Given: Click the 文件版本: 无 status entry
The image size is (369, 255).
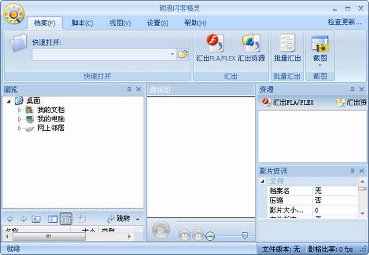Looking at the screenshot, I should tap(281, 249).
